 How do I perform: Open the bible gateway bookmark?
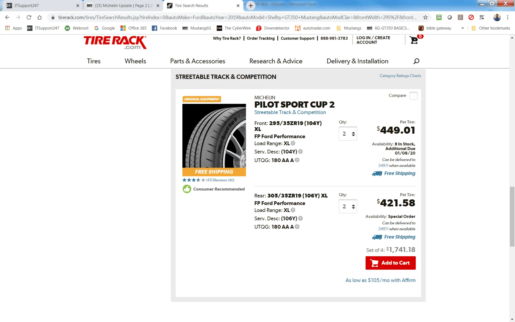click(x=435, y=28)
